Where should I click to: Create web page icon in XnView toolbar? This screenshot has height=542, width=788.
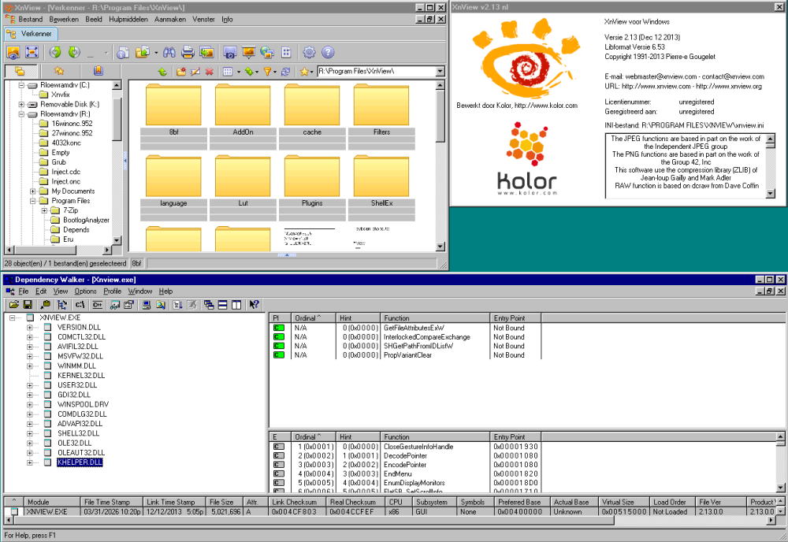tap(267, 52)
